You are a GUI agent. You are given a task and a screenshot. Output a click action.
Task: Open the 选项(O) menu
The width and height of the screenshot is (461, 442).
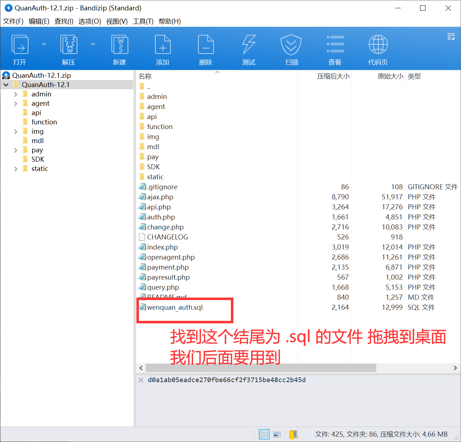pos(89,22)
